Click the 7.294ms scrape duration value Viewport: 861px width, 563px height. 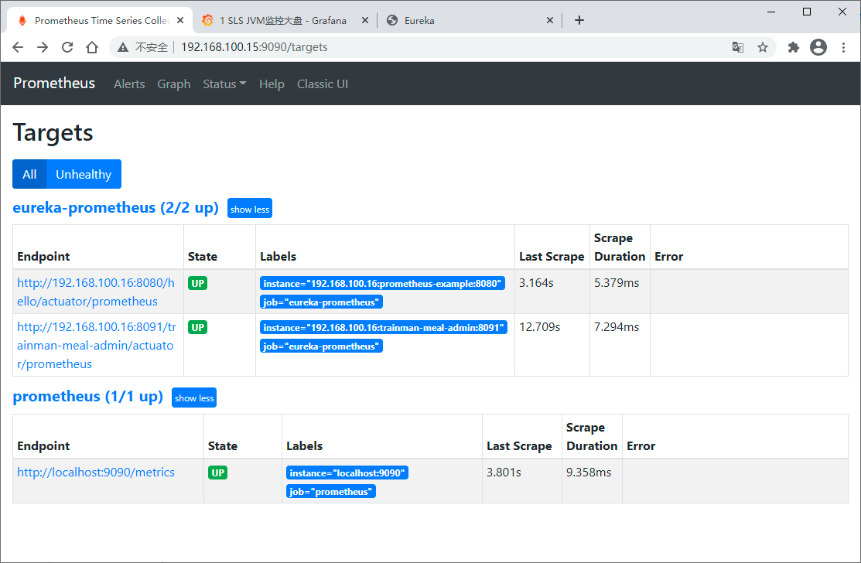[x=617, y=327]
